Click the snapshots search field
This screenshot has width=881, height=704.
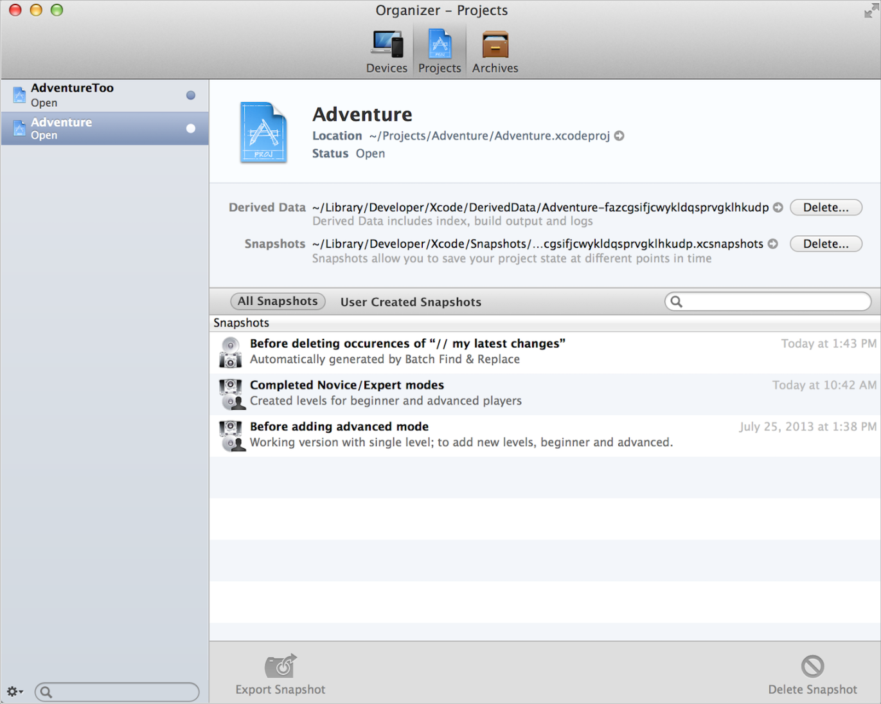[775, 302]
